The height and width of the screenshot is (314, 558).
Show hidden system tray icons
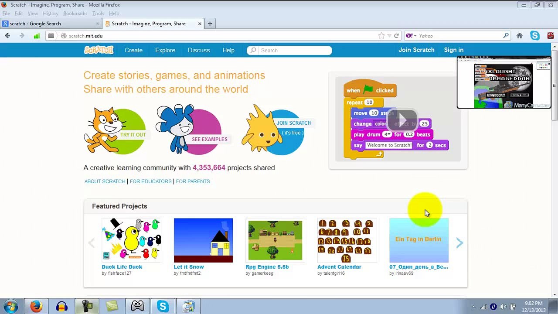tap(473, 307)
